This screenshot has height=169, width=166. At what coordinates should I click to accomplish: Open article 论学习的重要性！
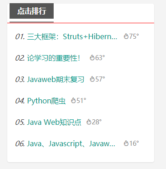pos(53,58)
